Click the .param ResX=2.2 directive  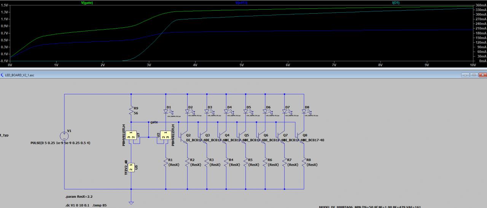[80, 197]
